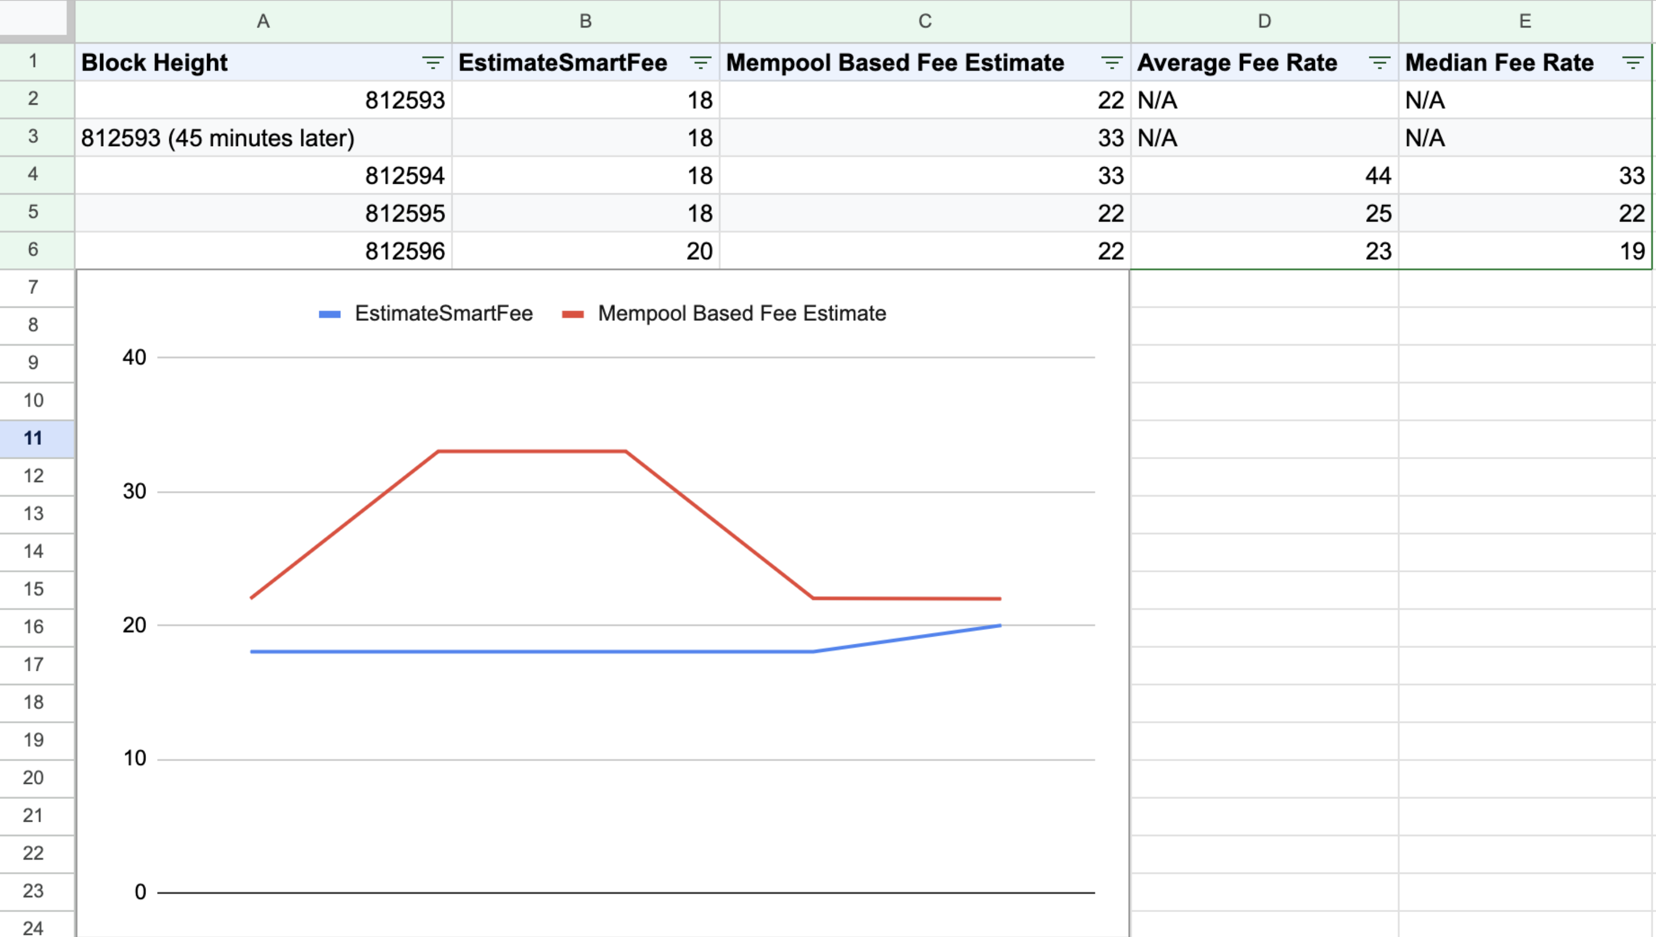
Task: Select column C by clicking its header
Action: (x=924, y=20)
